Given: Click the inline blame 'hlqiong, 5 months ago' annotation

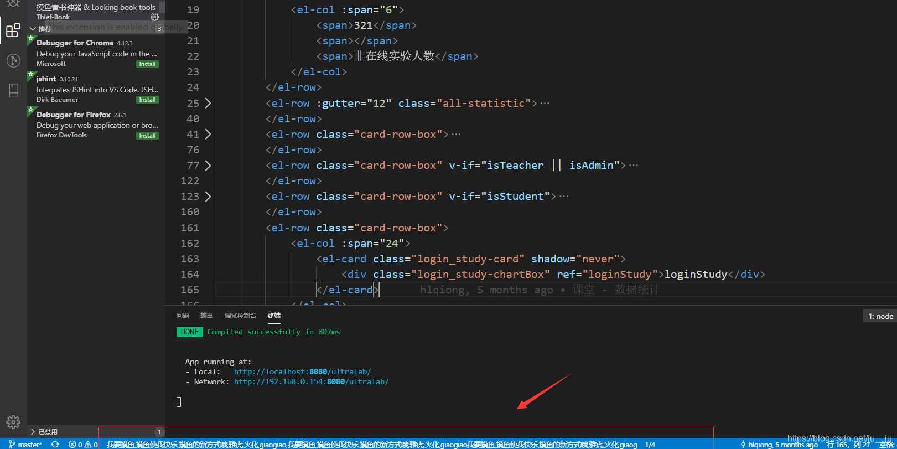Looking at the screenshot, I should point(486,290).
